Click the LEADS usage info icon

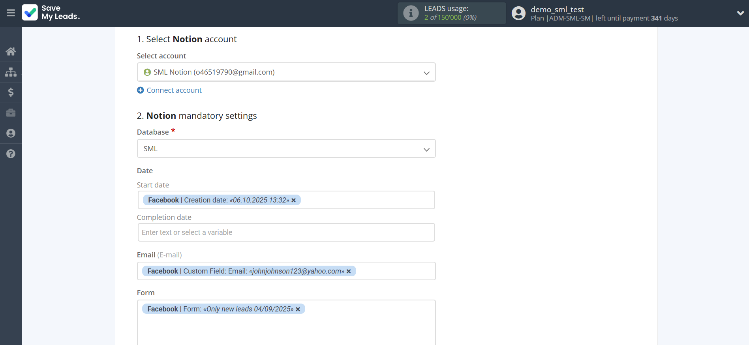click(x=411, y=13)
